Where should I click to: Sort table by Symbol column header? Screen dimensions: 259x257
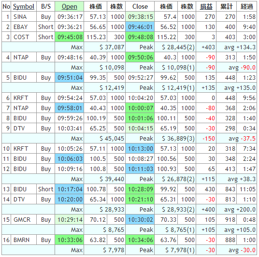(x=24, y=7)
